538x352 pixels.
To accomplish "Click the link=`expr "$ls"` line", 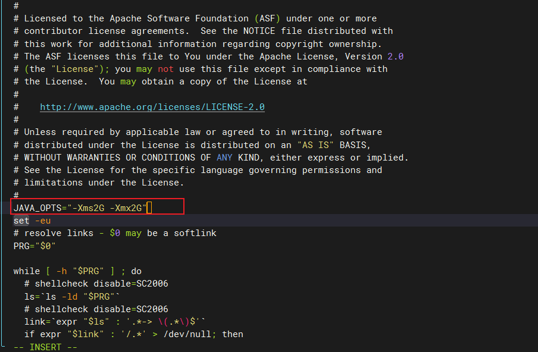I will tap(115, 322).
